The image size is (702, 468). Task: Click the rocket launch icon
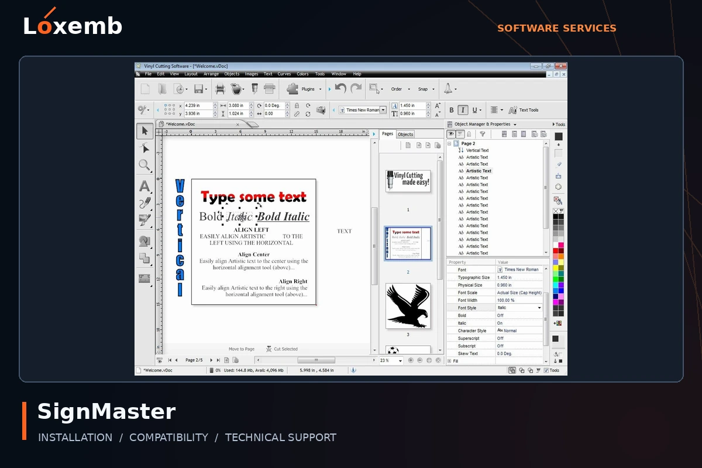pyautogui.click(x=448, y=88)
